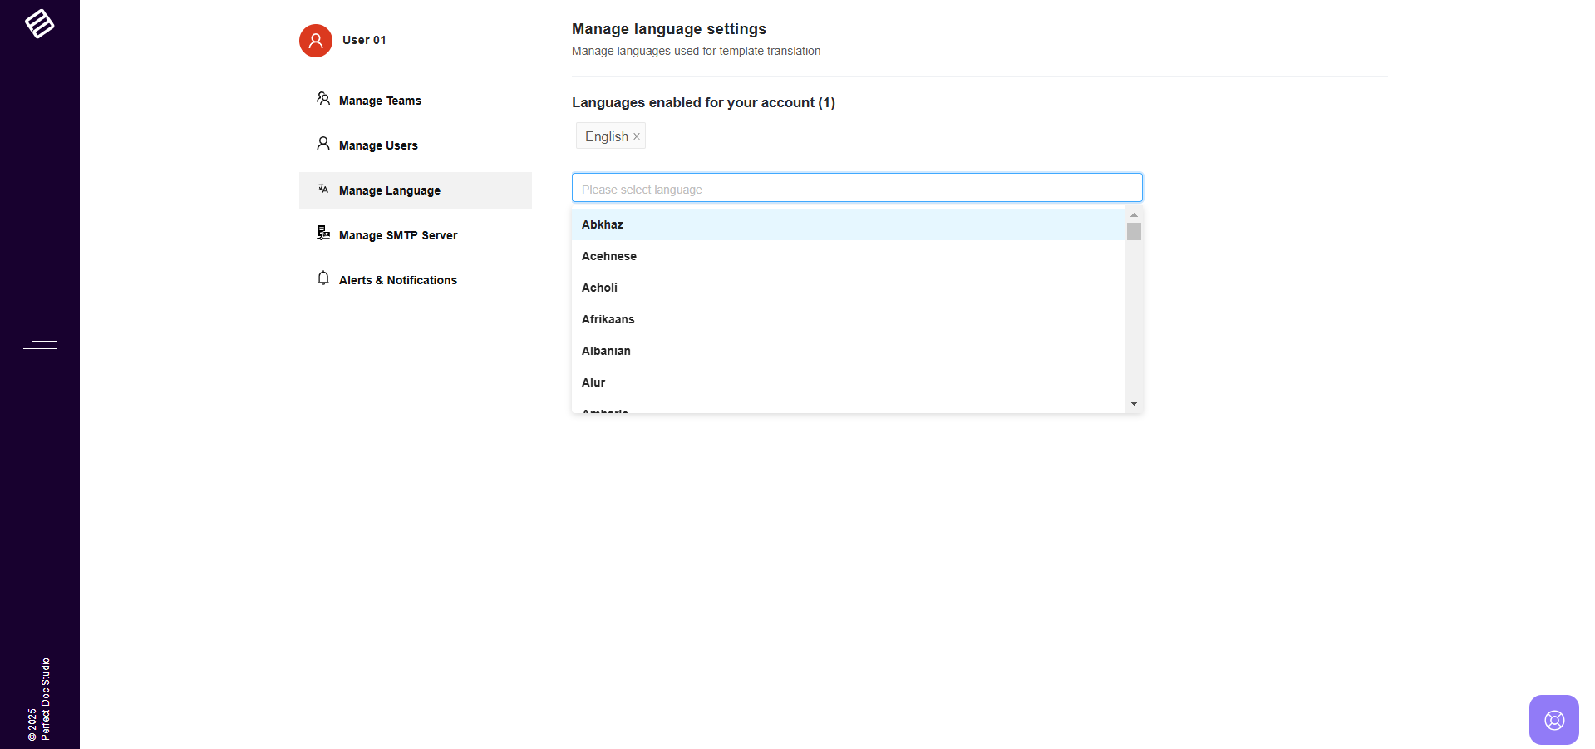1595x749 pixels.
Task: Open the Manage Teams menu item
Action: [x=380, y=101]
